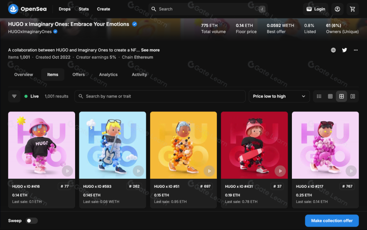Open the collection Twitter icon
Image resolution: width=367 pixels, height=230 pixels.
pos(344,50)
